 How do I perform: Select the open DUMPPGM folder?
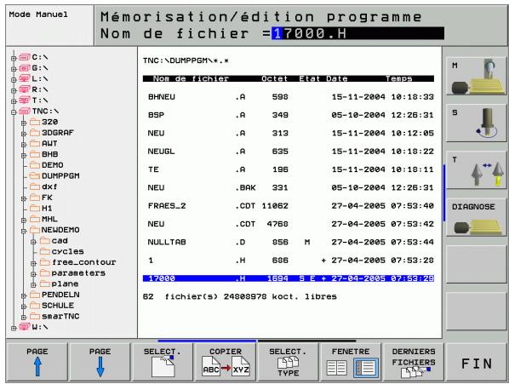click(x=54, y=175)
